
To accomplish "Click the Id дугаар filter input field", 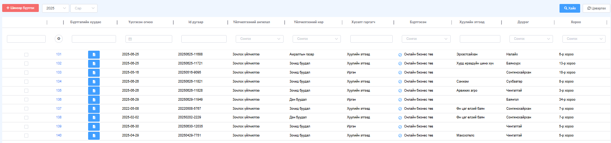I will pos(204,39).
